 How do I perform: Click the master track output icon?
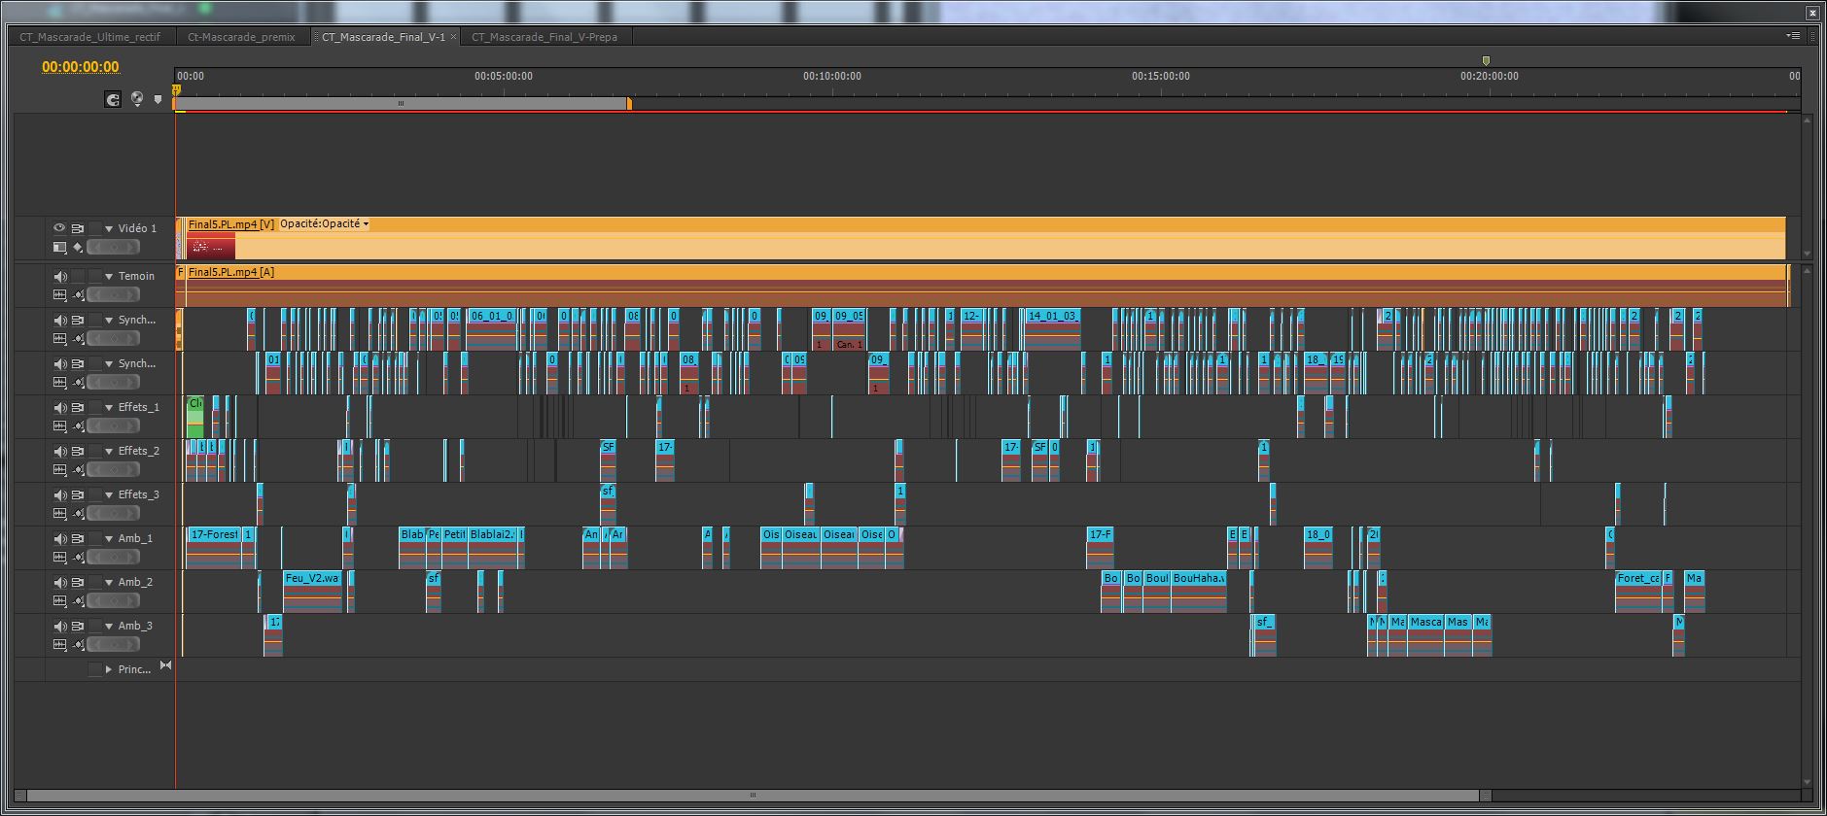coord(165,665)
